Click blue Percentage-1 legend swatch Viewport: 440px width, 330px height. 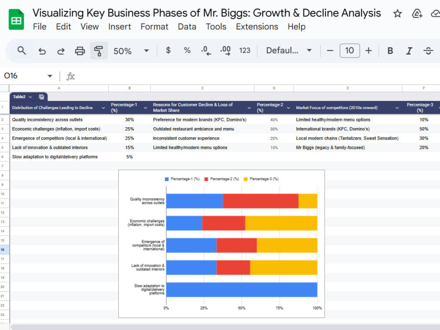tap(167, 179)
